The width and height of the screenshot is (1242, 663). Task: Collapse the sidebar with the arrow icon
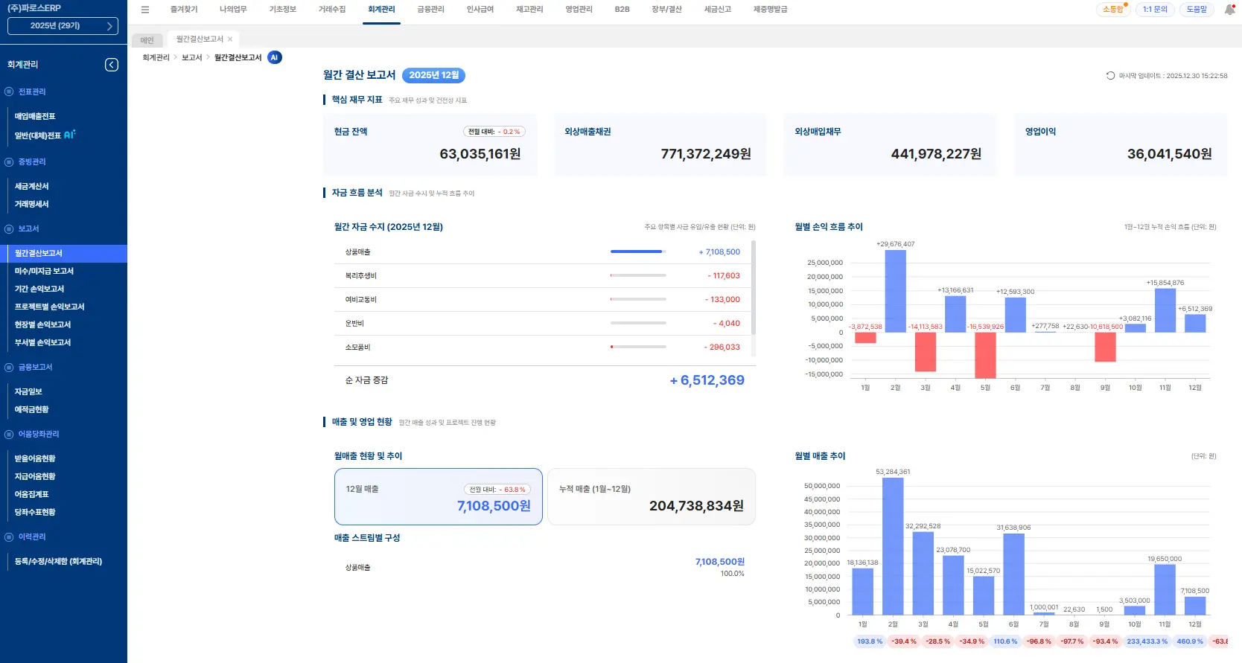[112, 65]
